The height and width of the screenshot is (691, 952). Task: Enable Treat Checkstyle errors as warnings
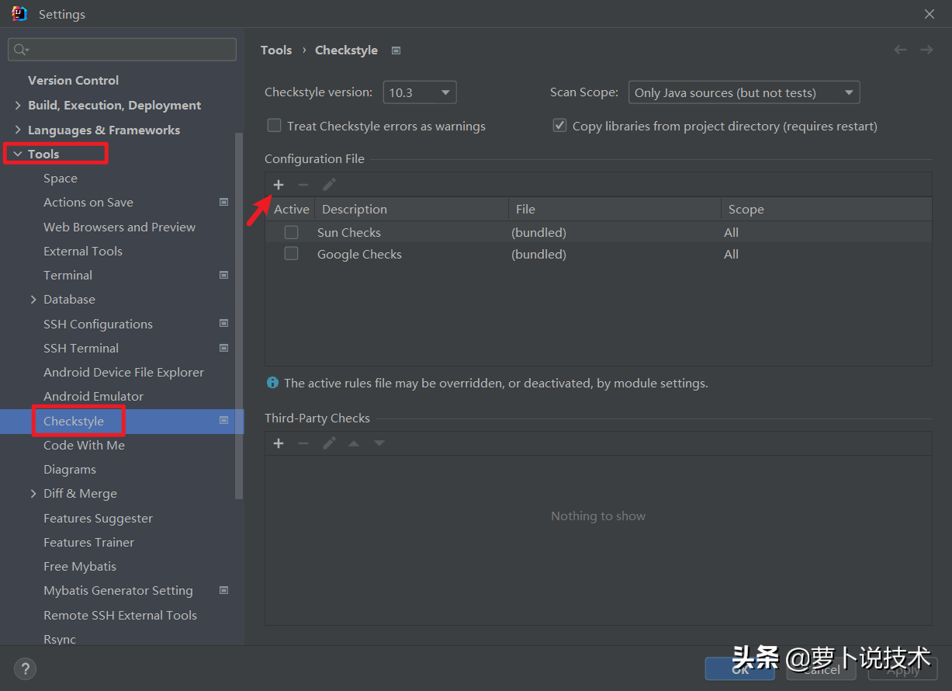274,125
